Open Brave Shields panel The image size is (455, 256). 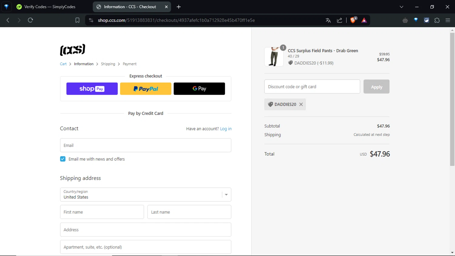pyautogui.click(x=353, y=20)
